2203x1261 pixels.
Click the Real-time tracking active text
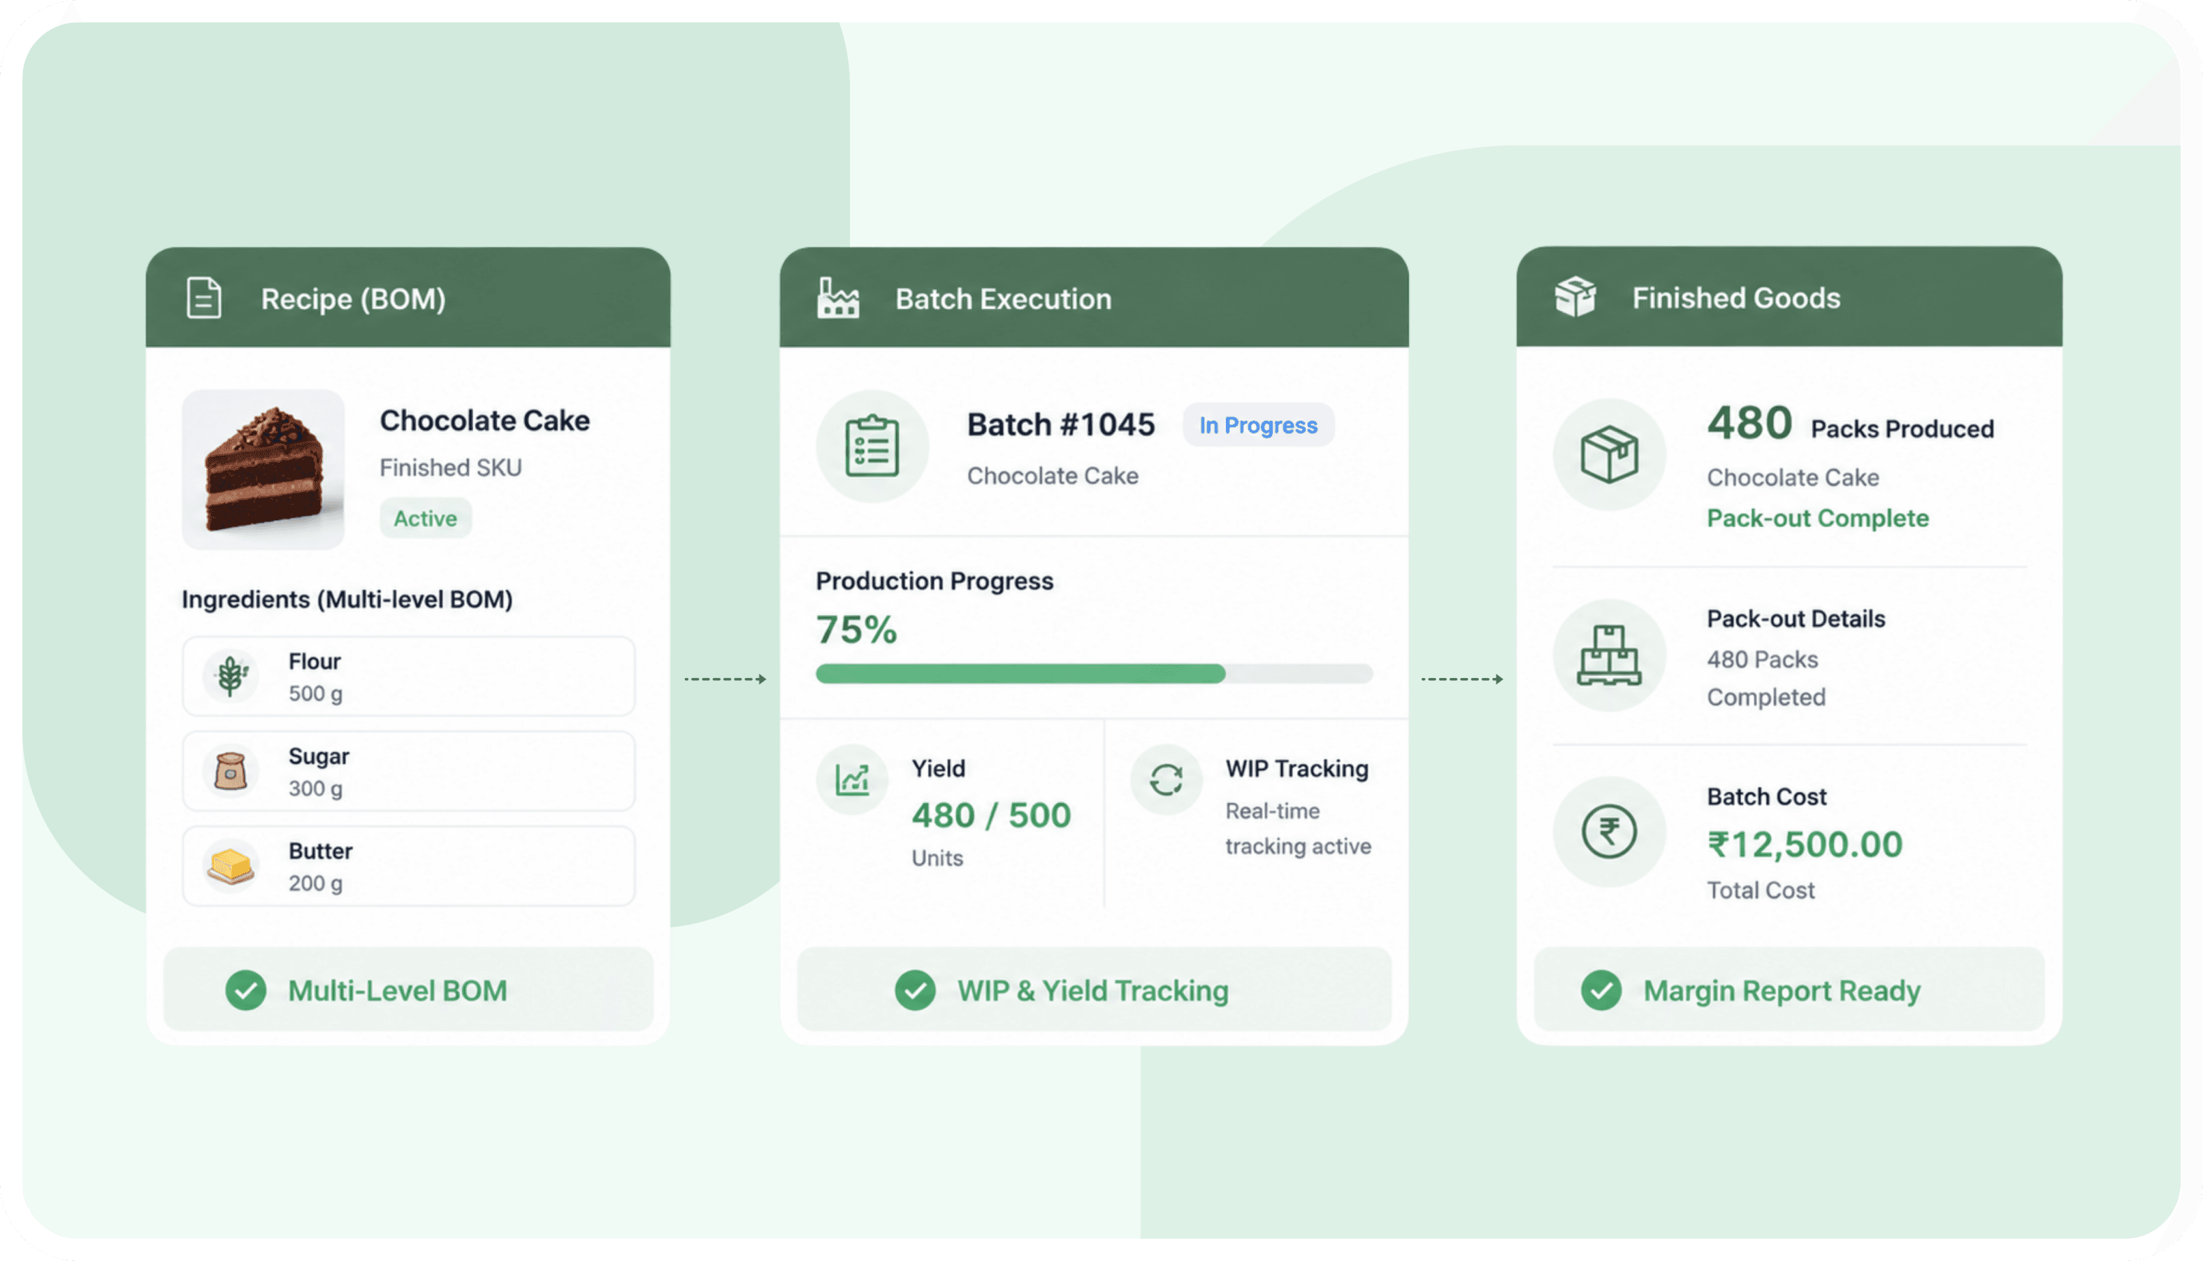click(x=1298, y=829)
